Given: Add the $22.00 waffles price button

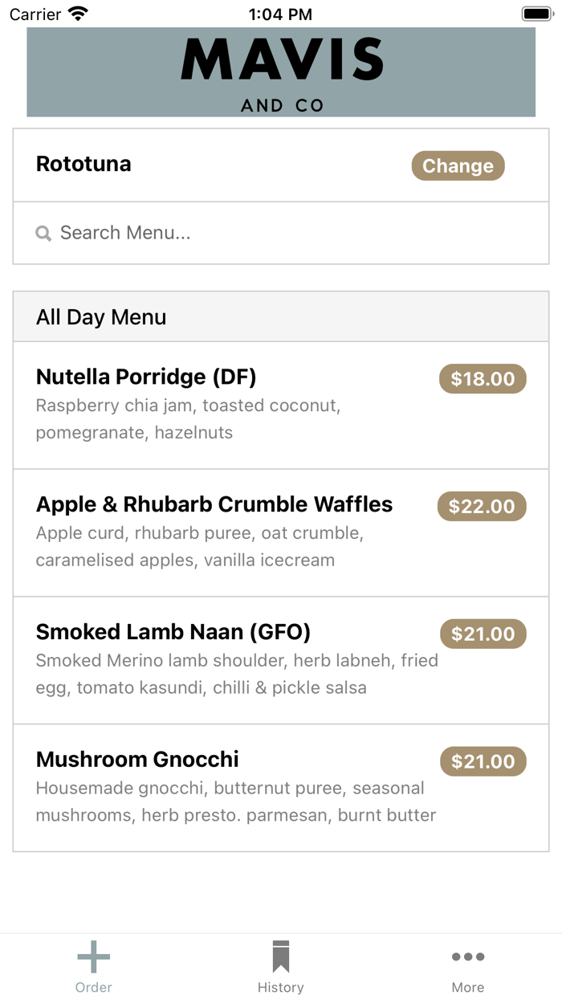Looking at the screenshot, I should pos(482,507).
